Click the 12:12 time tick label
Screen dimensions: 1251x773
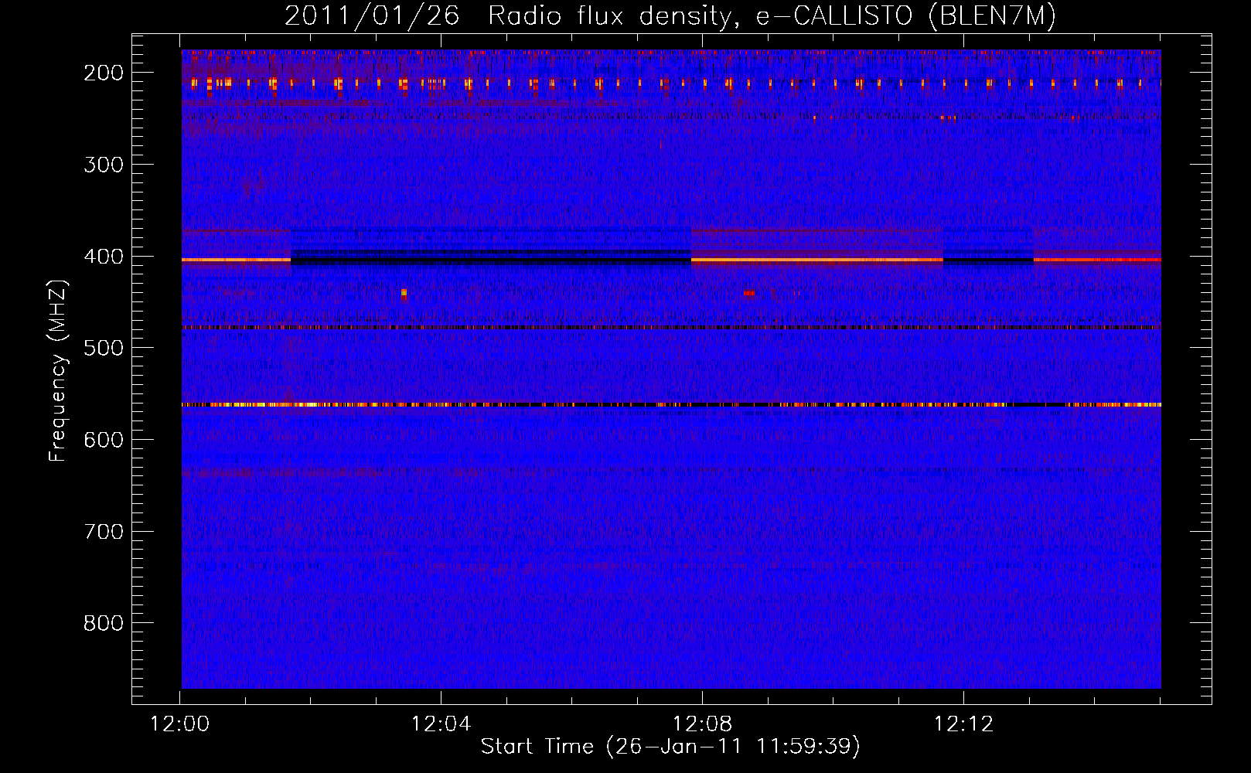pyautogui.click(x=963, y=724)
